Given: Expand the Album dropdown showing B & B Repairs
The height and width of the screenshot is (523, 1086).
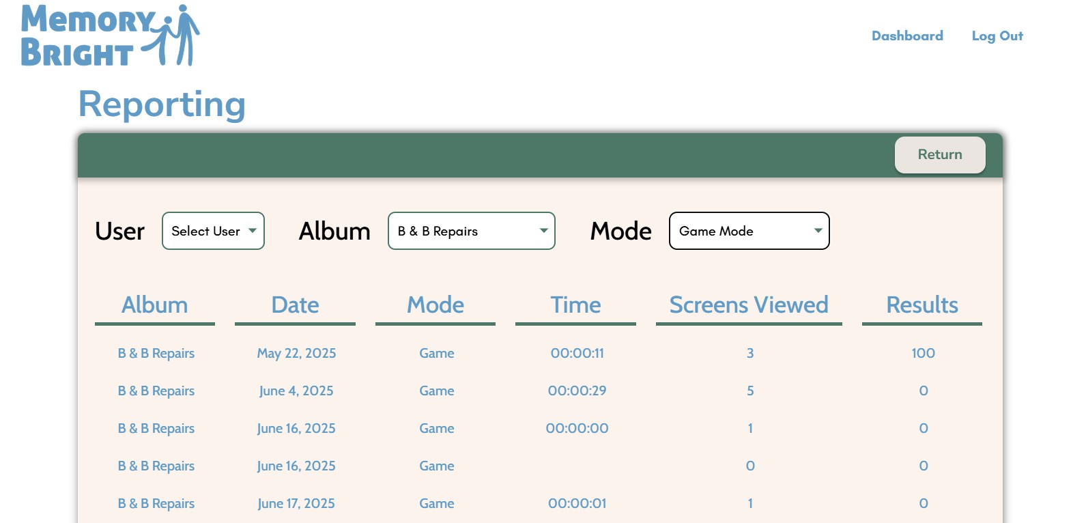Looking at the screenshot, I should pyautogui.click(x=471, y=231).
